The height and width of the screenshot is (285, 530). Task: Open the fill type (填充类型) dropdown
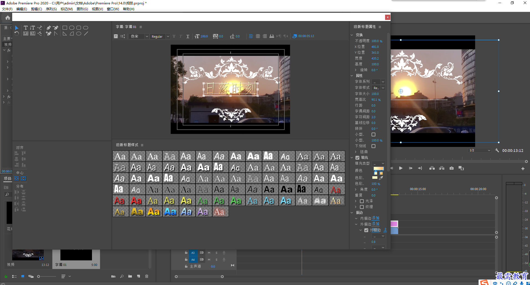pos(378,164)
